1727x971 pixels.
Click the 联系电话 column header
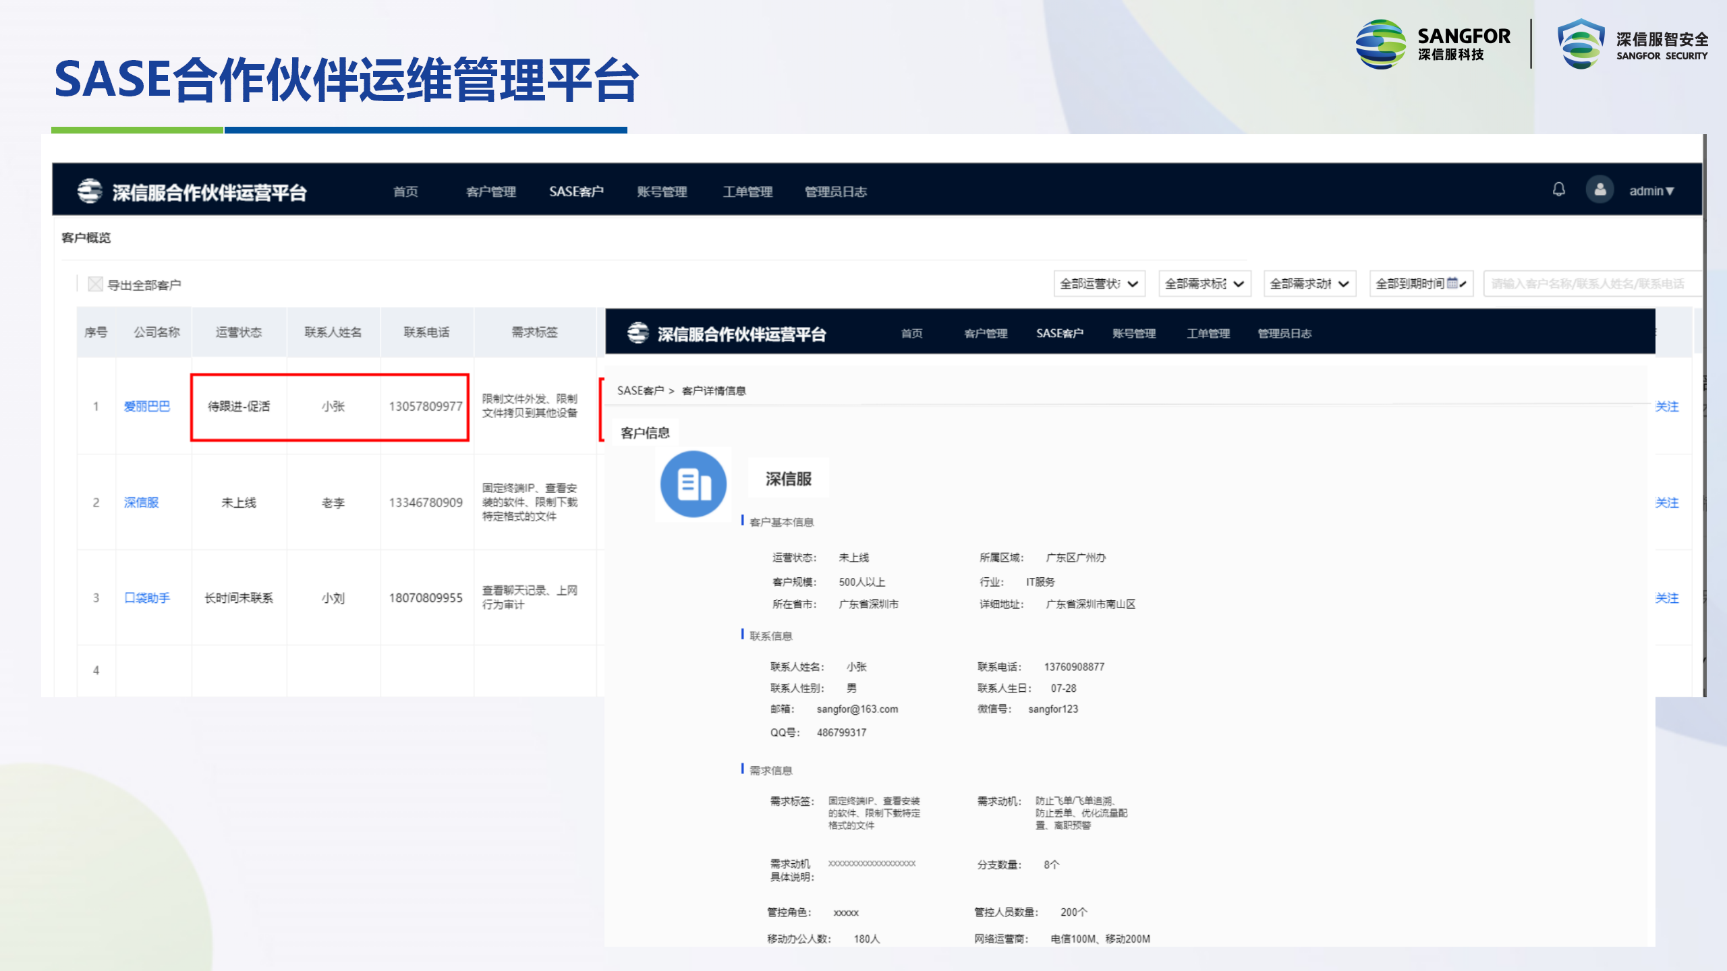(x=426, y=332)
